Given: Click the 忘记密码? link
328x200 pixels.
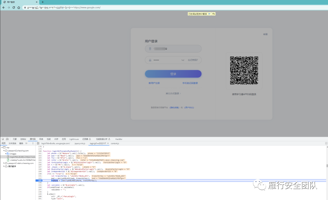Looking at the screenshot, I should pos(193,60).
